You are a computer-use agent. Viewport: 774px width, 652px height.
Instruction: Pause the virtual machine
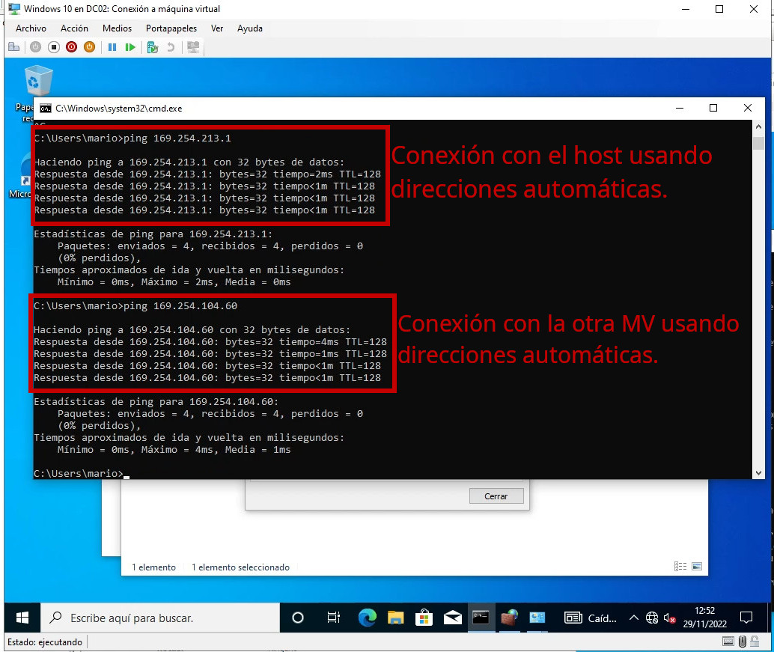click(112, 47)
